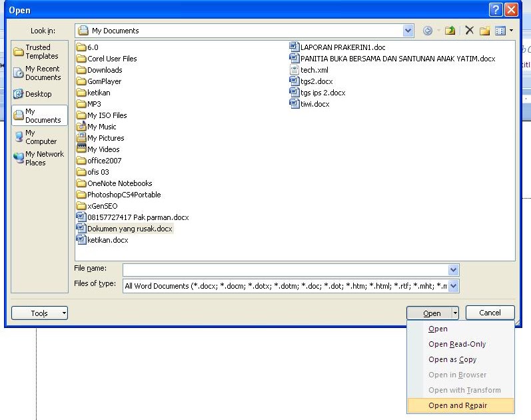Select the 6.0 folder
Image resolution: width=531 pixels, height=420 pixels.
click(x=87, y=47)
